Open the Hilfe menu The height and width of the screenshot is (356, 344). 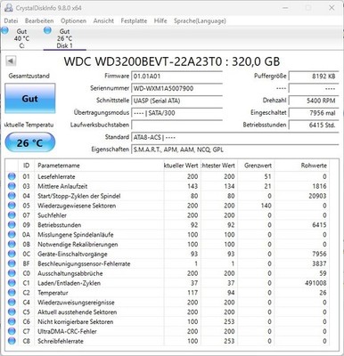tap(160, 20)
